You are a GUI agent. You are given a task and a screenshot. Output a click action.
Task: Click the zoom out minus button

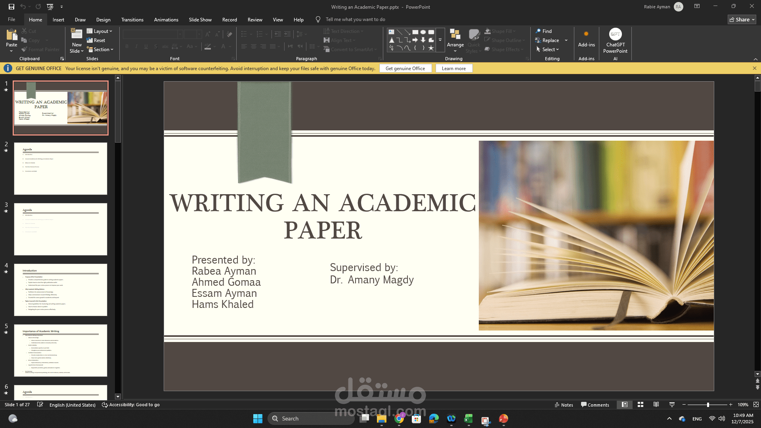684,405
